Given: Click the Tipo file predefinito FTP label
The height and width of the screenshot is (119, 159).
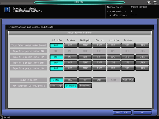Looking at the screenshot, I should [29, 57].
